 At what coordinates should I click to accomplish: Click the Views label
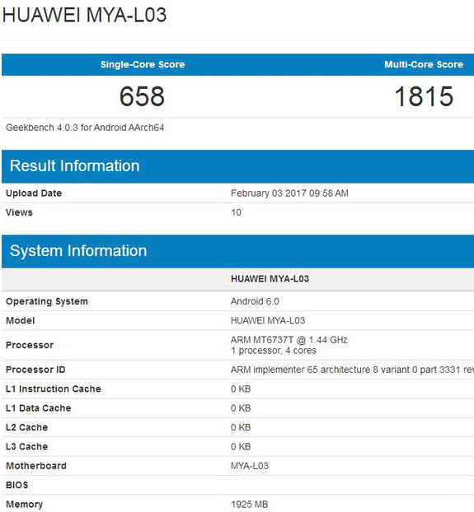19,212
